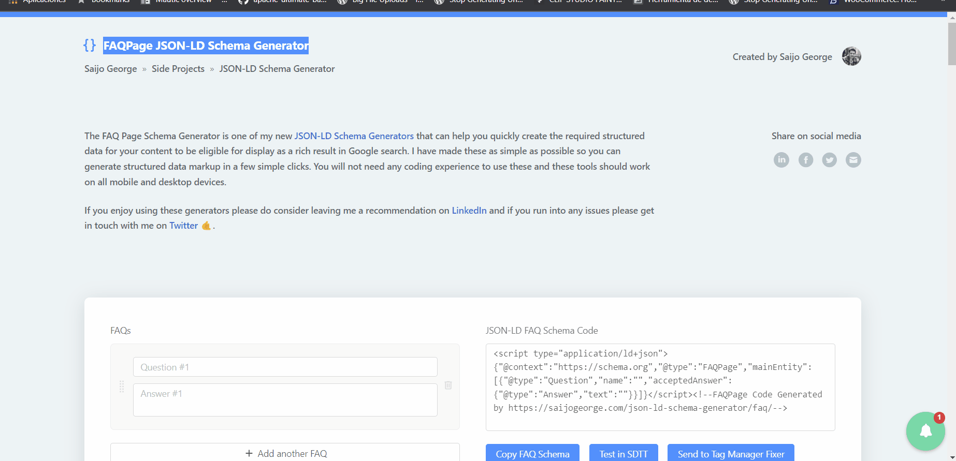
Task: Click Send to Tag Manager Fixer
Action: pyautogui.click(x=730, y=453)
